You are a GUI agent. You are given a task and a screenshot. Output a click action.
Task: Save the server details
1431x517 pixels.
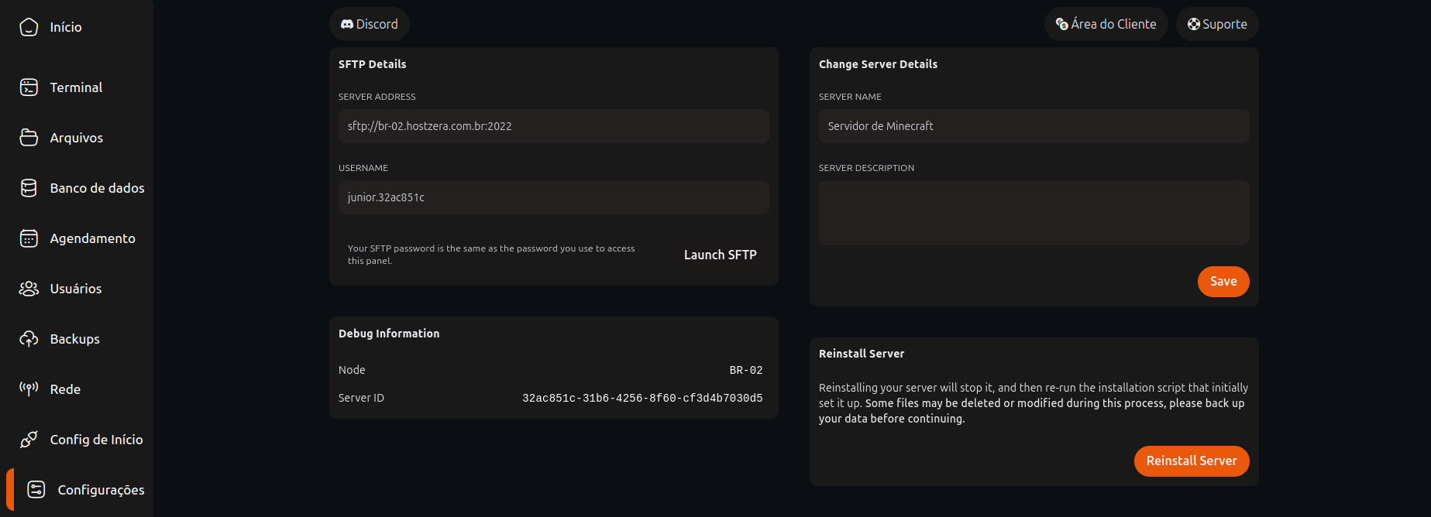pyautogui.click(x=1223, y=282)
